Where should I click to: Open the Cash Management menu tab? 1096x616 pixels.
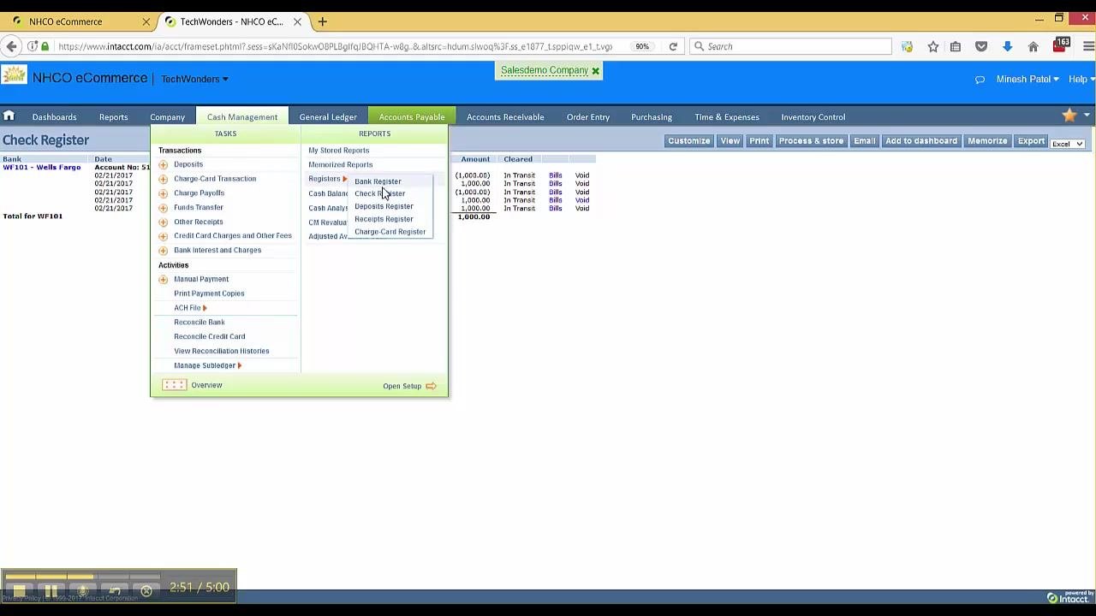pyautogui.click(x=242, y=116)
